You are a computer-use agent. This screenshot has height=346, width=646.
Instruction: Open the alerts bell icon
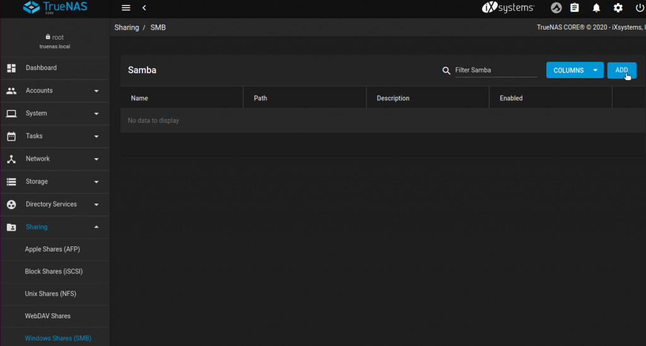click(596, 8)
